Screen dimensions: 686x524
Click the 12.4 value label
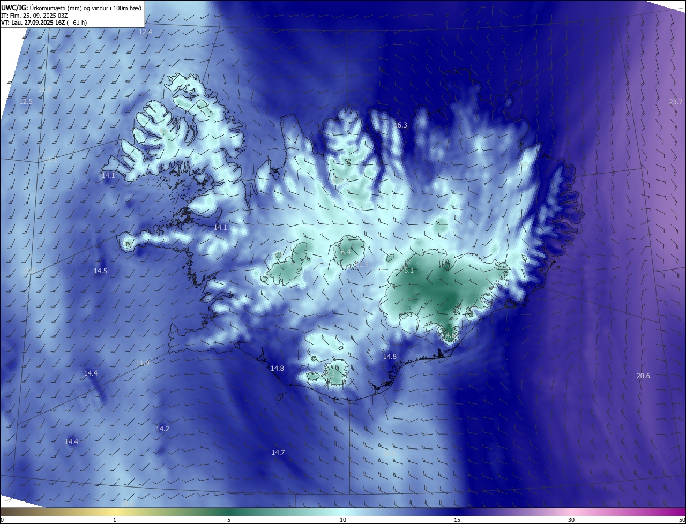145,32
